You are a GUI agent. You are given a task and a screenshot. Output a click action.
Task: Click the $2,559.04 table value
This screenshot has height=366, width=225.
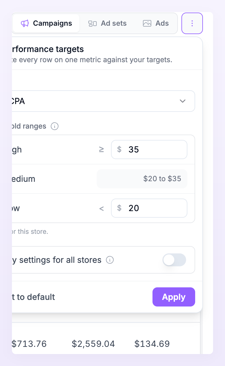[x=93, y=344]
